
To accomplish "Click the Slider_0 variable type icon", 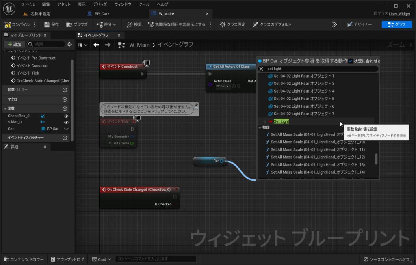I will click(42, 122).
